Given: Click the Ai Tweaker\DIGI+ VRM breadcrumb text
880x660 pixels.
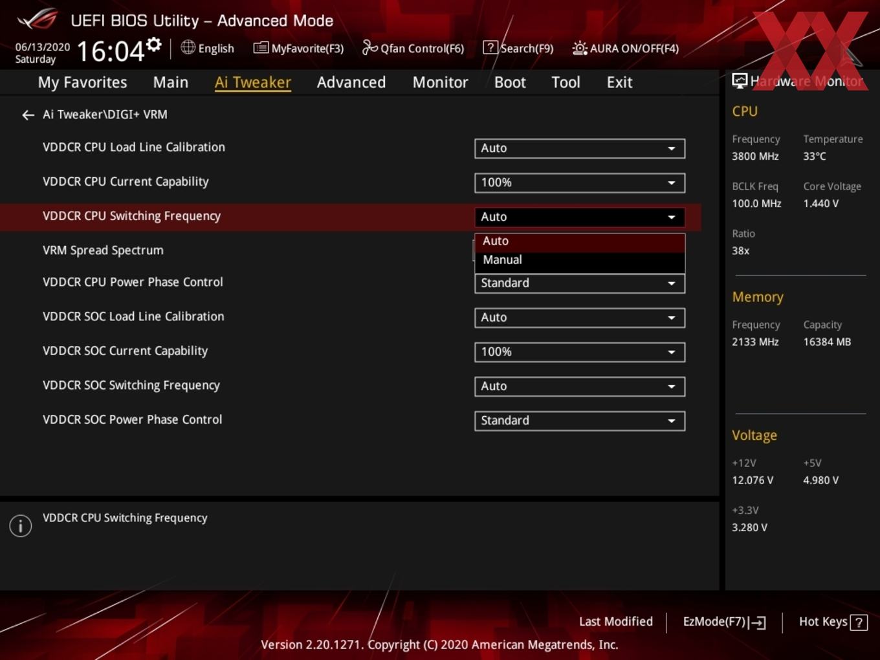Looking at the screenshot, I should [x=105, y=115].
